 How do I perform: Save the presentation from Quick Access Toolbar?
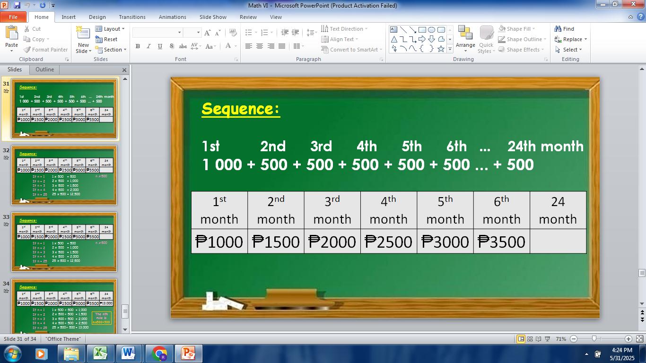[x=17, y=5]
